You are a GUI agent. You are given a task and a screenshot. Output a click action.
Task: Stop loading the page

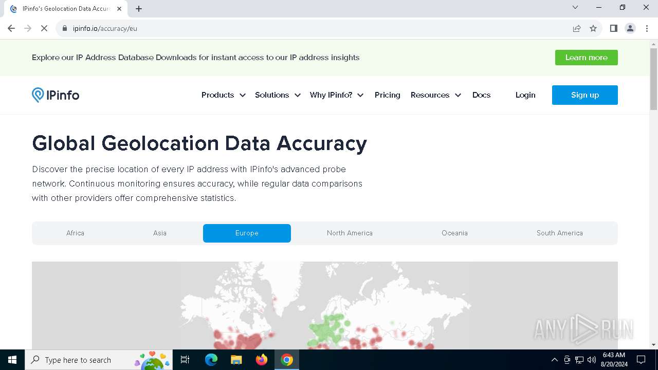(x=44, y=28)
